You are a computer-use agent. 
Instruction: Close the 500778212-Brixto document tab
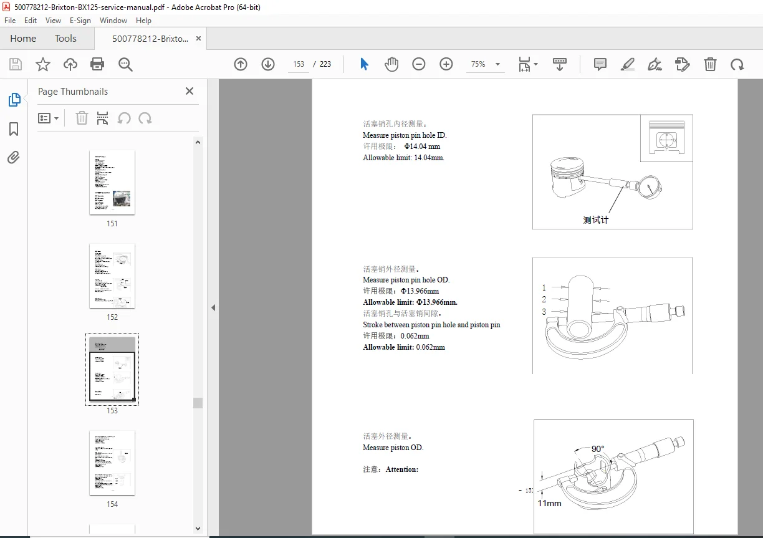click(198, 39)
